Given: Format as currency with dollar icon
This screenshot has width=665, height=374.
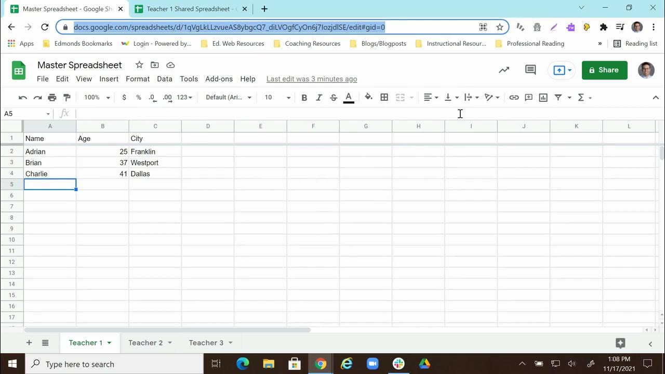Looking at the screenshot, I should [124, 97].
